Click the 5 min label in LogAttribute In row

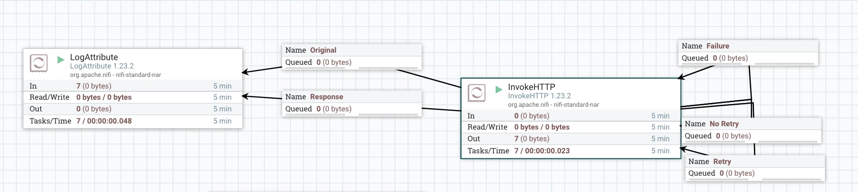click(x=222, y=86)
